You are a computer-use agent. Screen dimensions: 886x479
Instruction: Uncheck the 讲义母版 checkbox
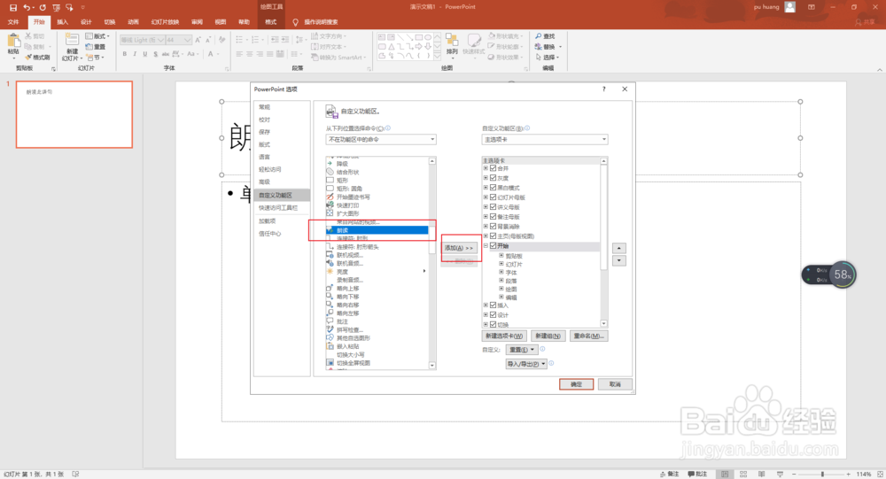tap(494, 206)
